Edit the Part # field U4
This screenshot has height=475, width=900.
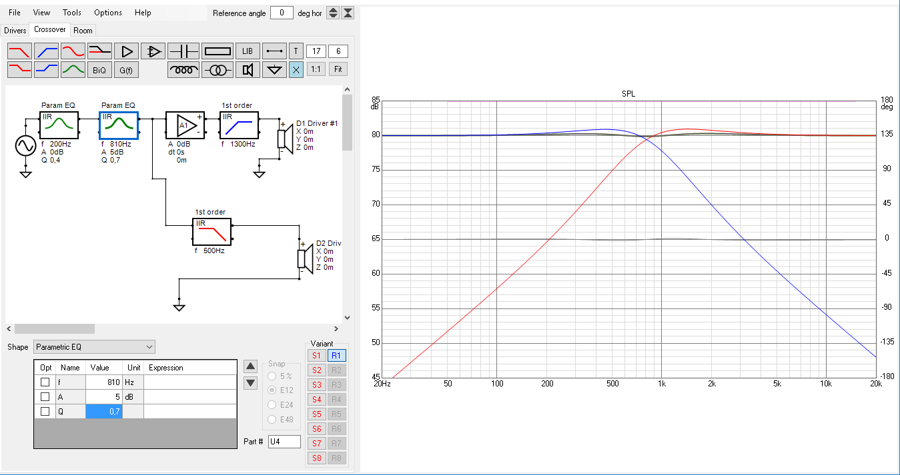284,442
